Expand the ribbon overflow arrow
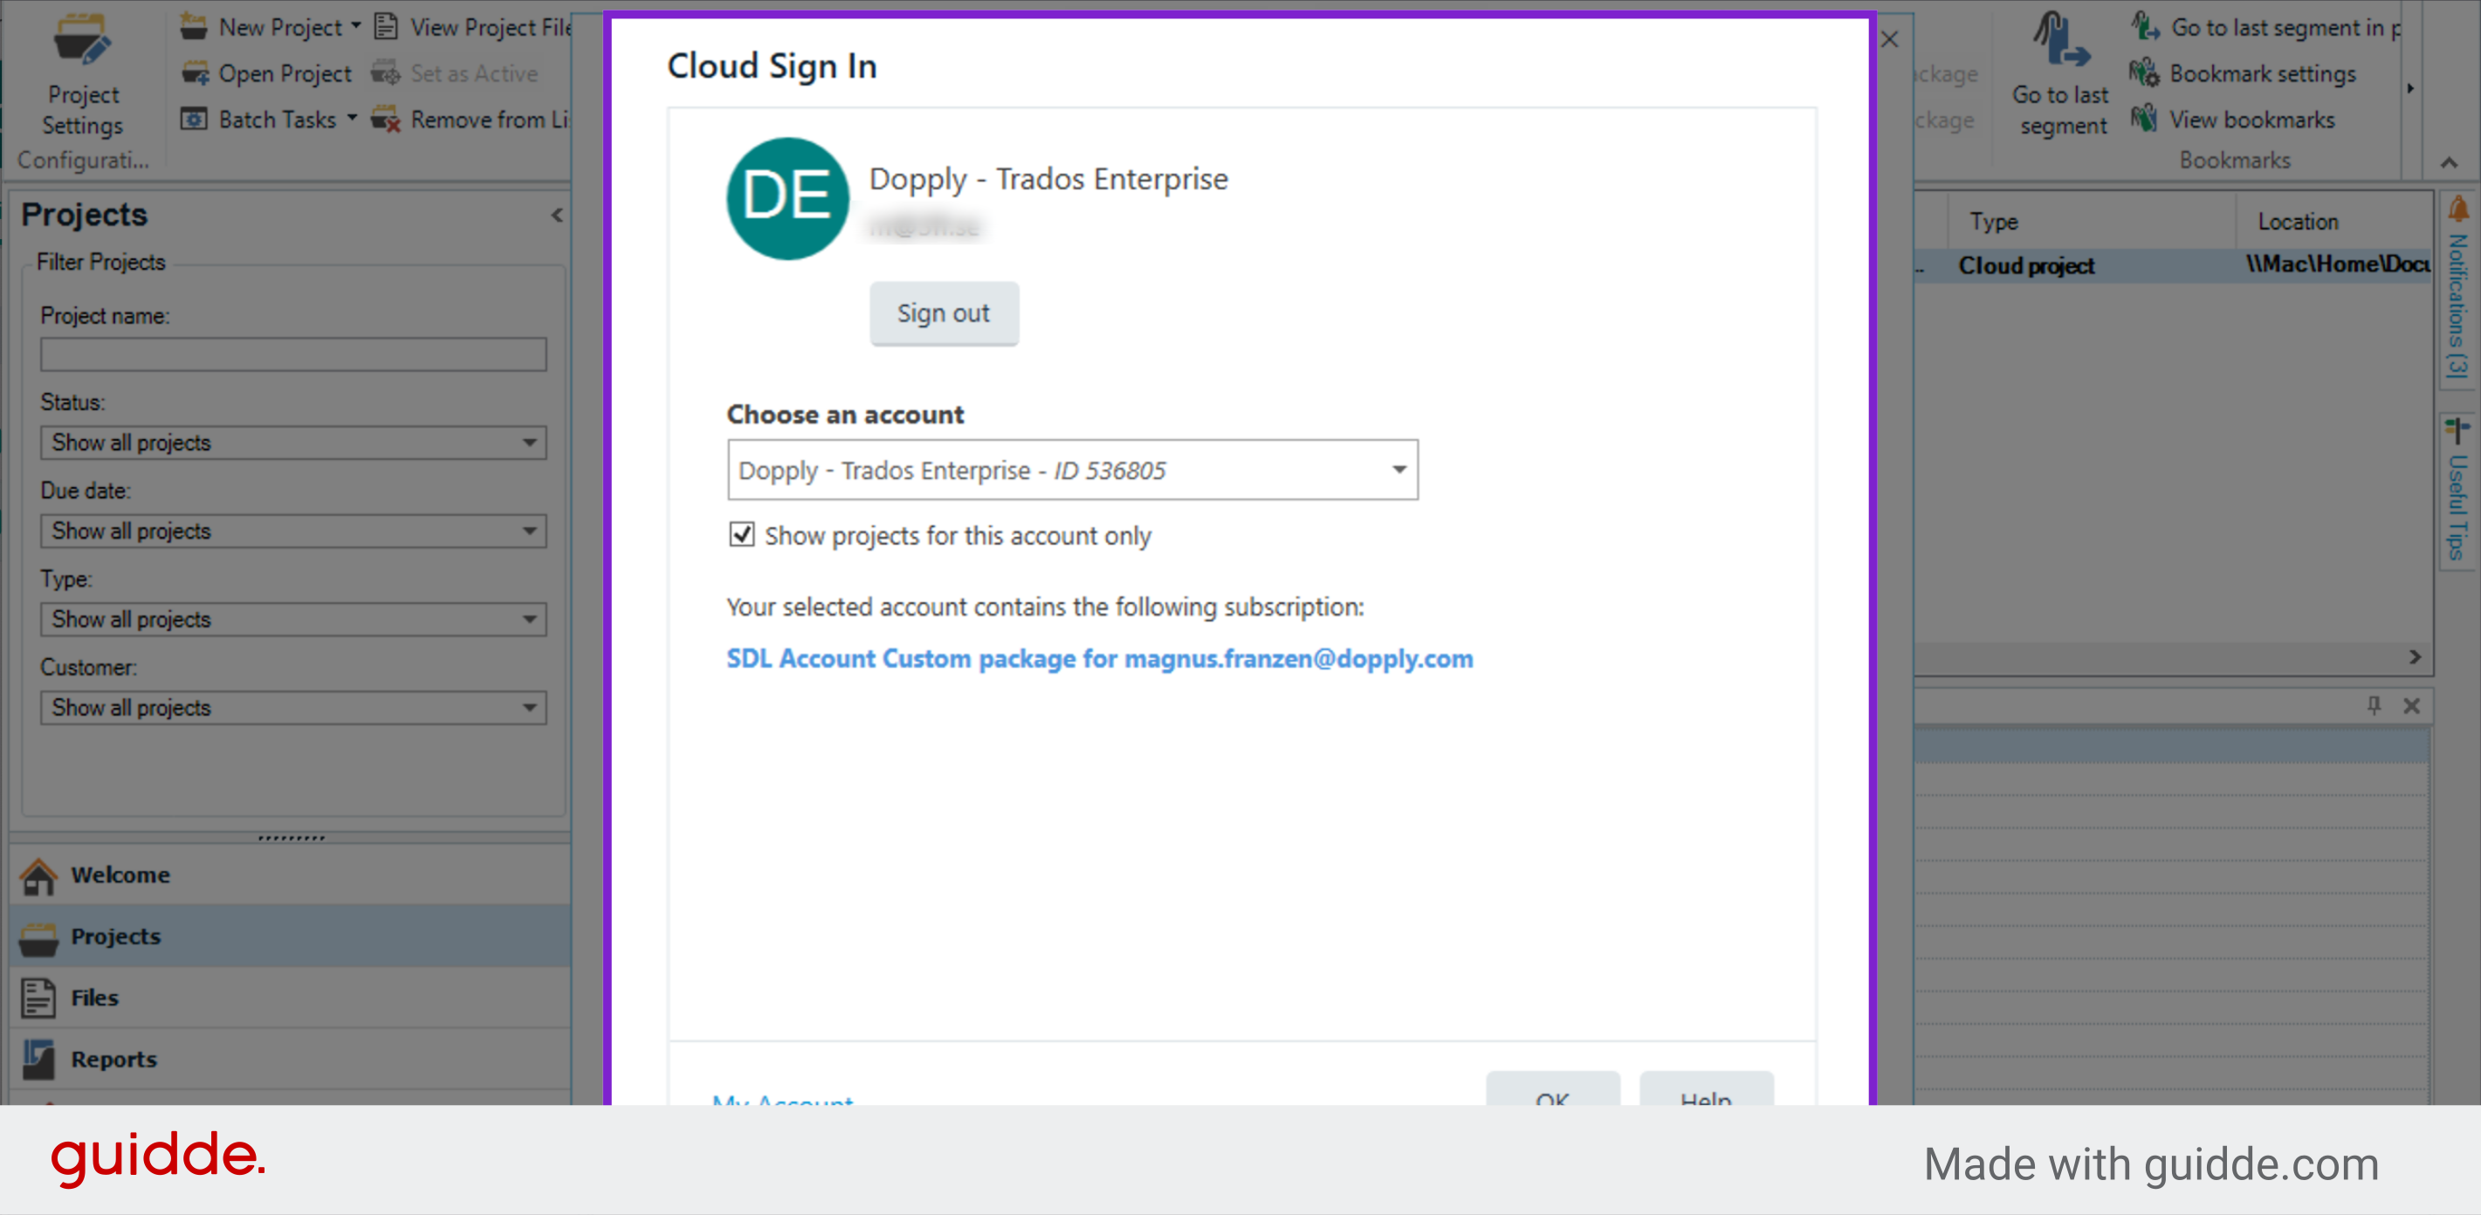This screenshot has width=2481, height=1215. (2410, 88)
